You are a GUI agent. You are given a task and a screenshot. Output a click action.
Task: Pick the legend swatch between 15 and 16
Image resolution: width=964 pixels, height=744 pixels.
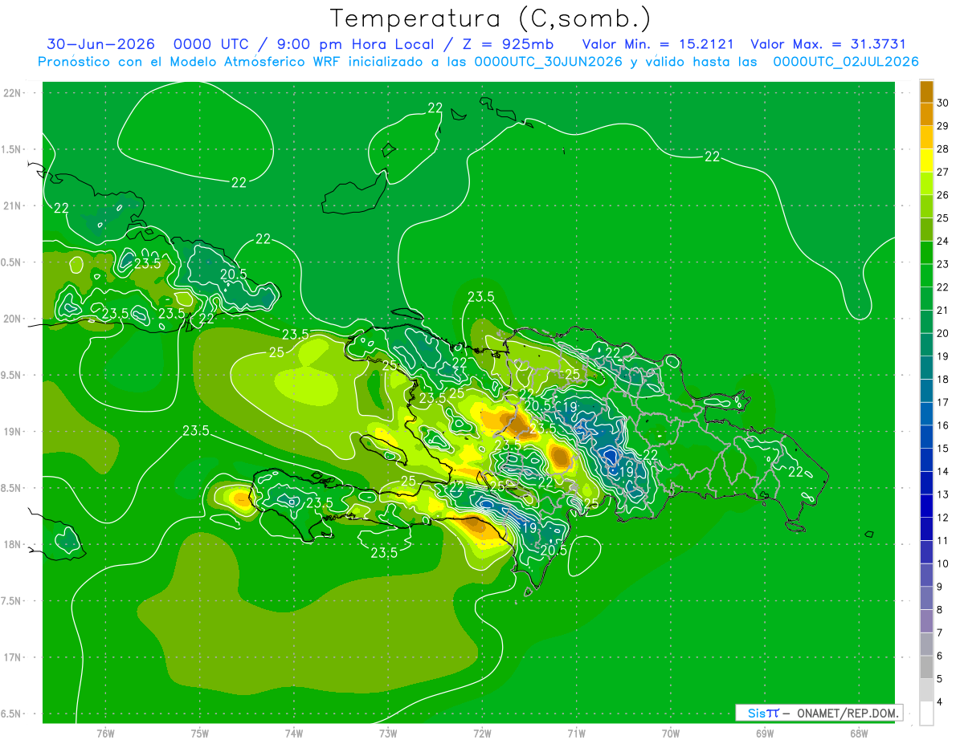click(926, 437)
